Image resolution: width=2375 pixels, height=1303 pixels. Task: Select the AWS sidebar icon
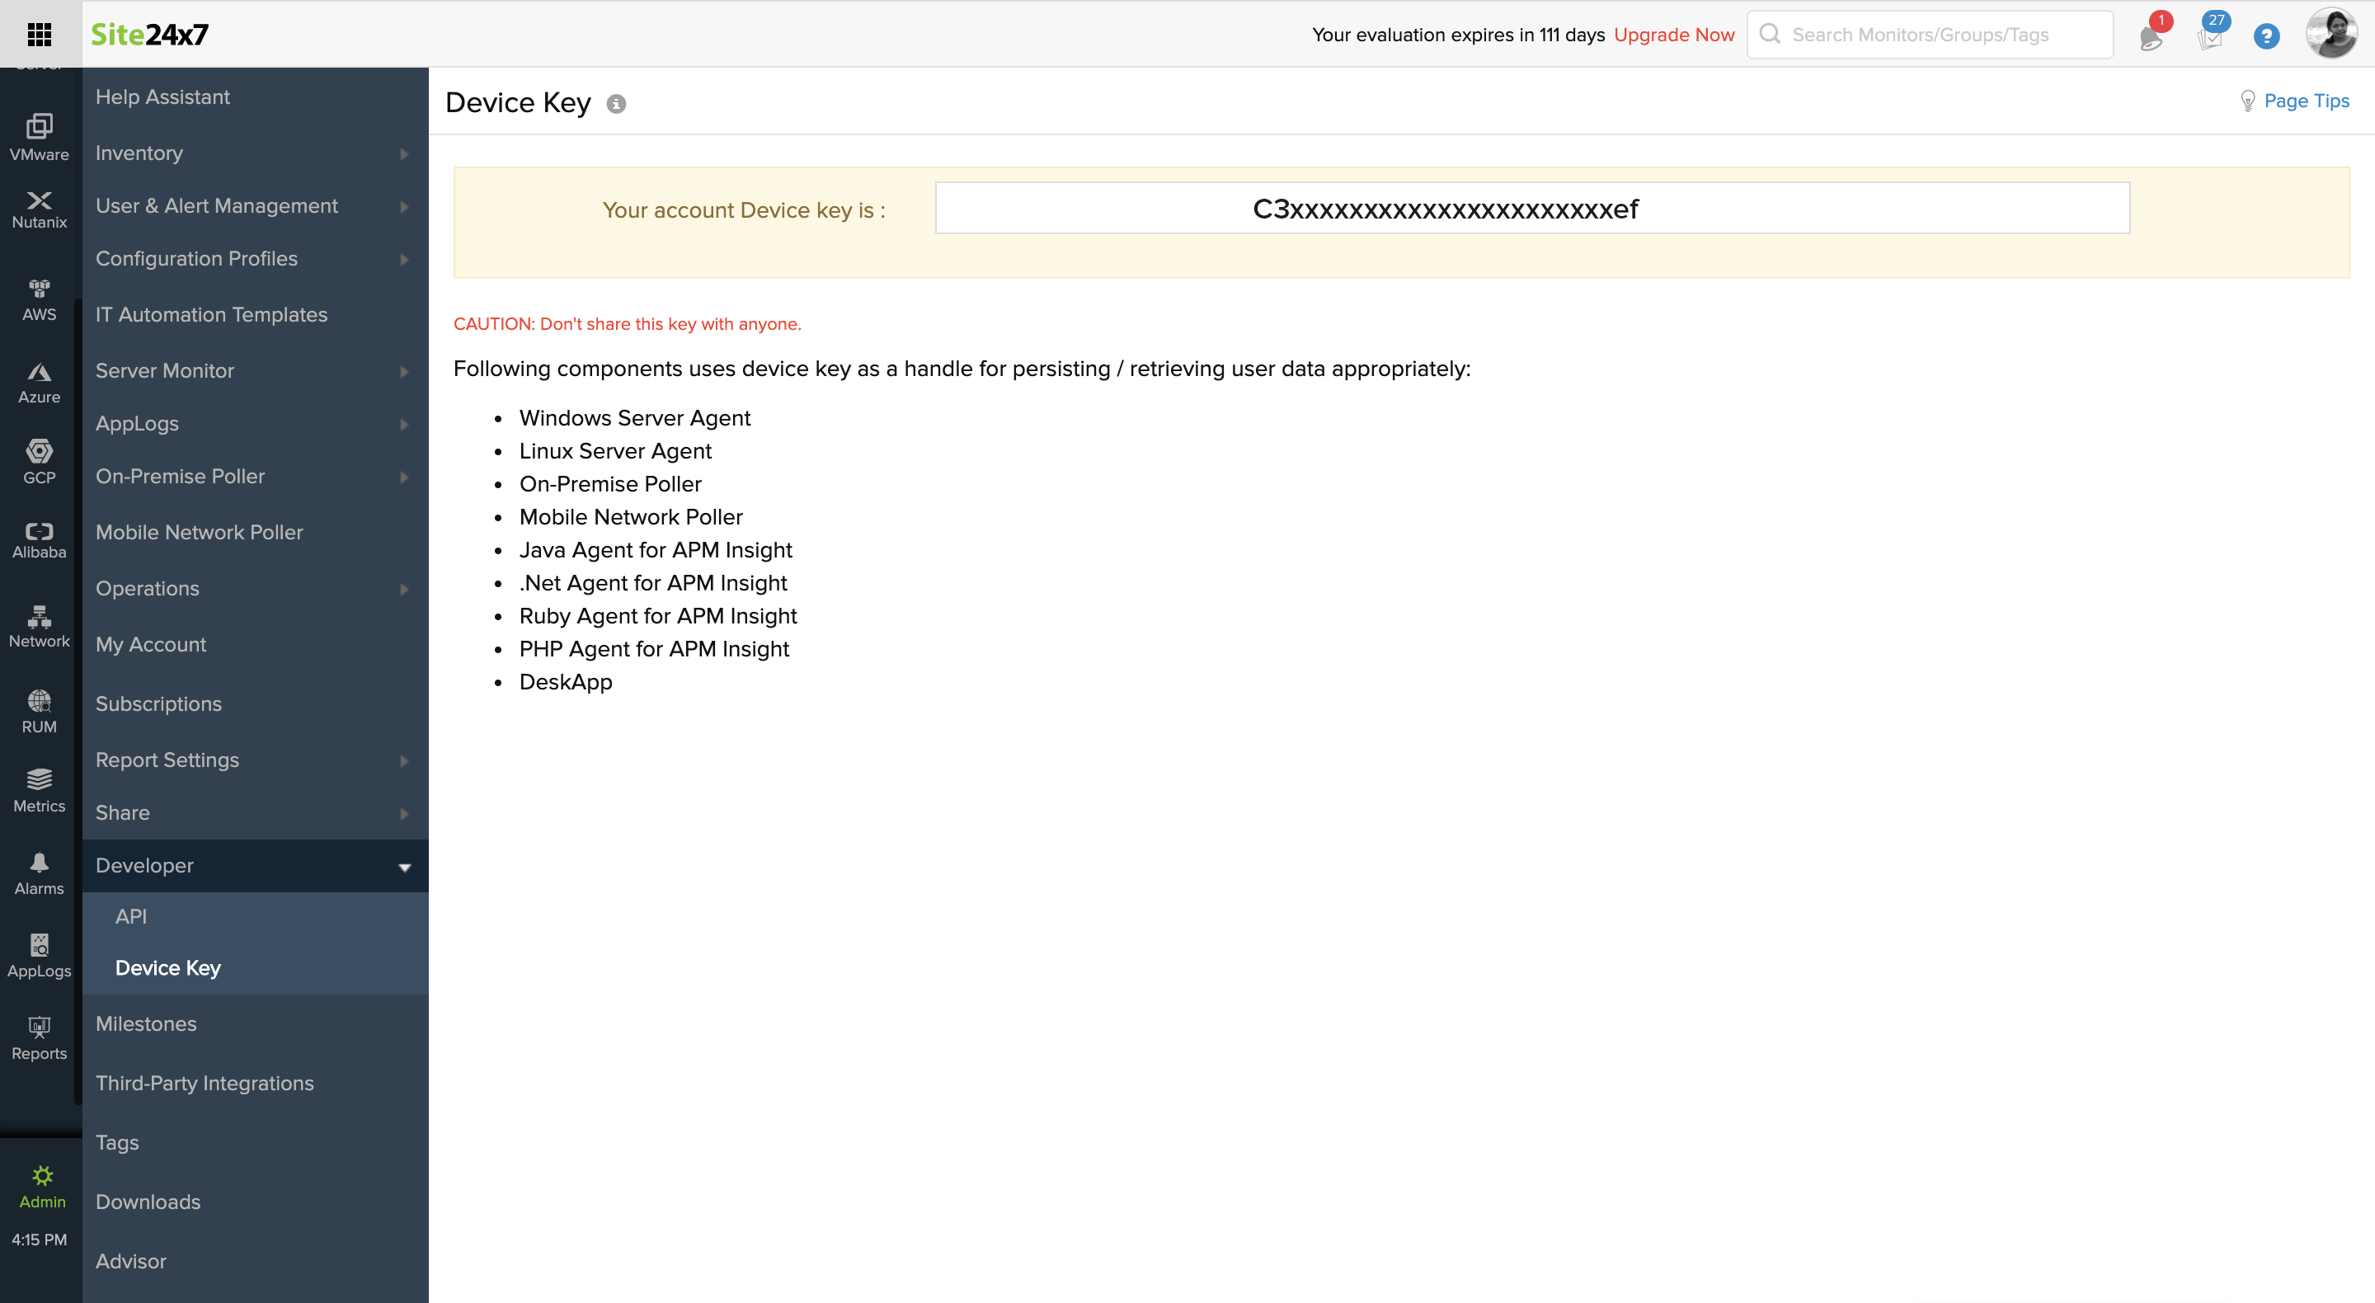coord(39,299)
